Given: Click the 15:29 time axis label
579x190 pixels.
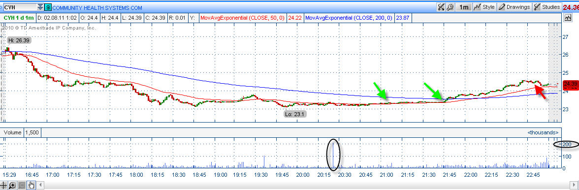Looking at the screenshot, I should (10, 175).
